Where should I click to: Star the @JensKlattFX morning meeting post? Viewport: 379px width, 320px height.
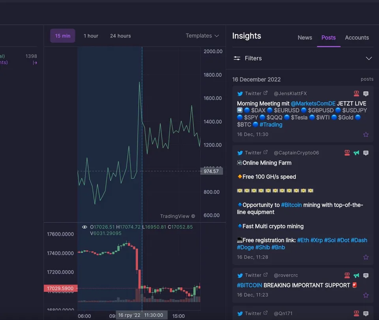point(366,134)
